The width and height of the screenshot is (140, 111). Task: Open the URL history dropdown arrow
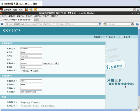[98, 24]
